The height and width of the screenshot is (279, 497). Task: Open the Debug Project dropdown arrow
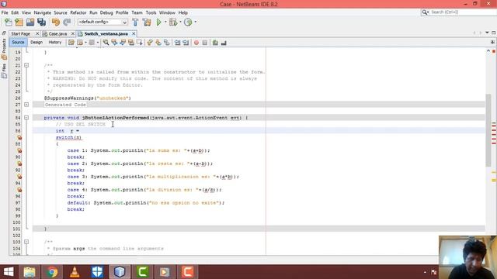pos(180,22)
